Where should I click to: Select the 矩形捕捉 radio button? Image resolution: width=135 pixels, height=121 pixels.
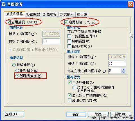[17, 71]
